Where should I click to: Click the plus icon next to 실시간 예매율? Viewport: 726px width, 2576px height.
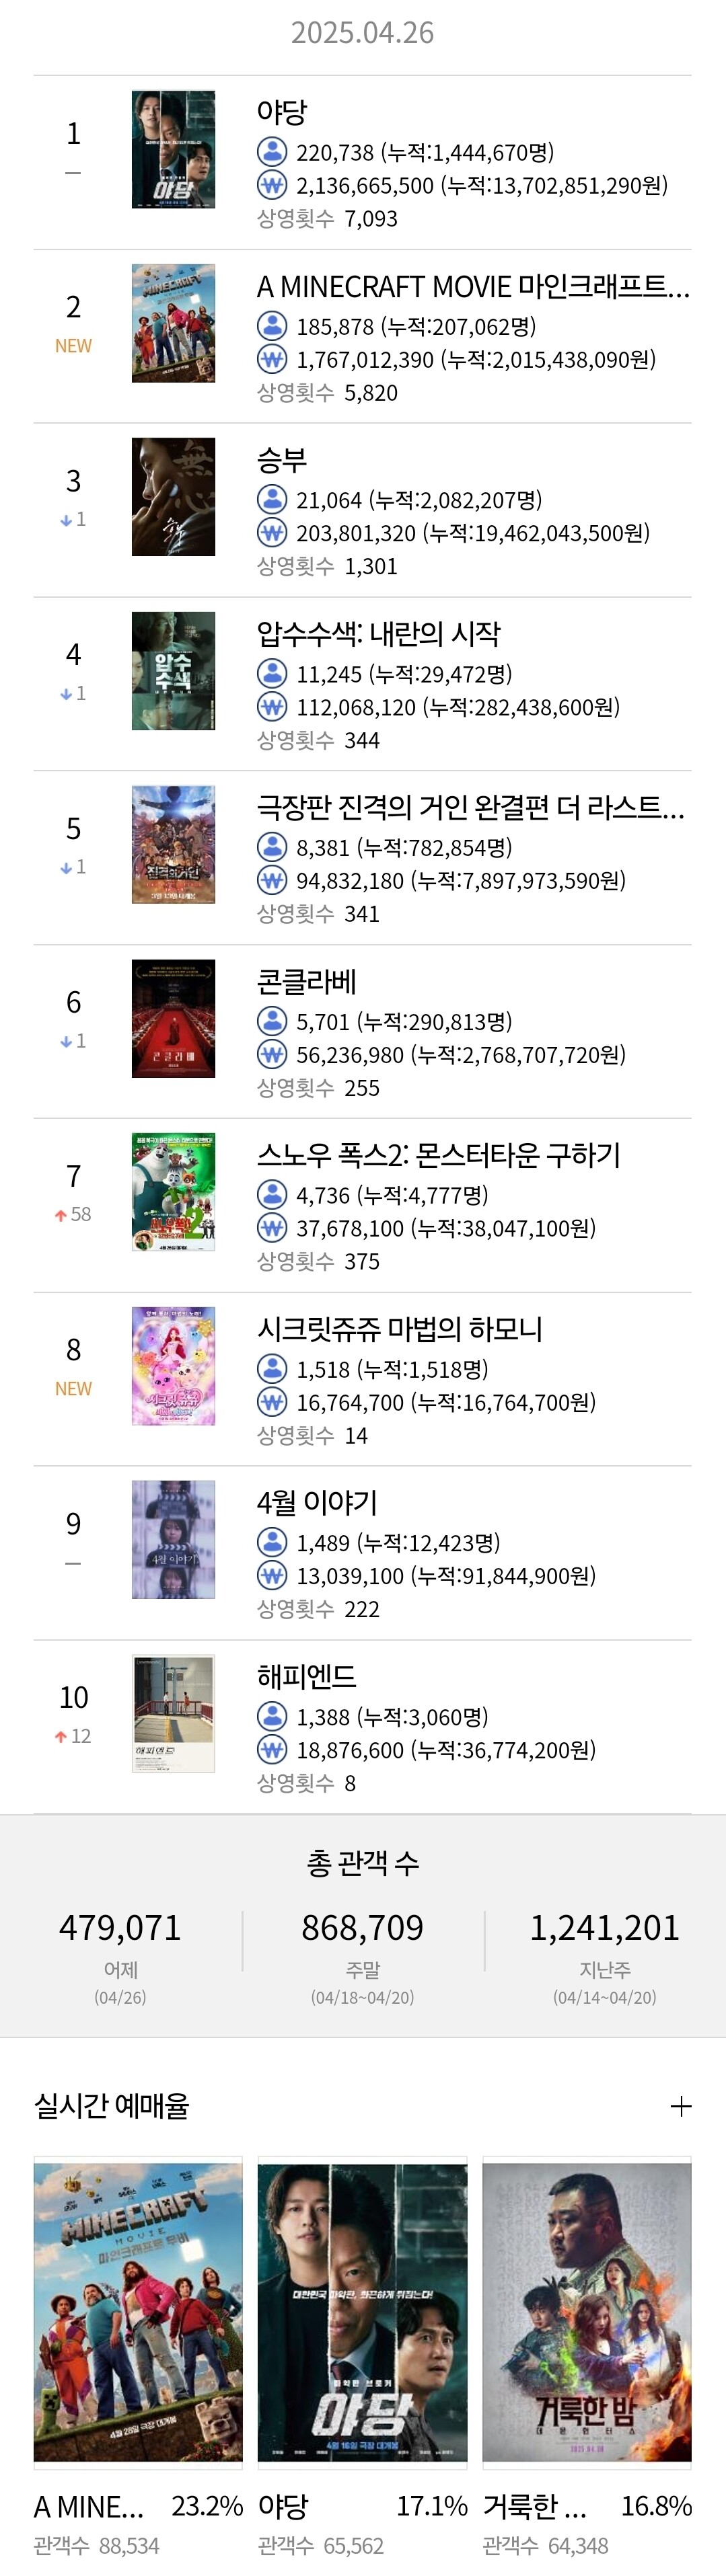pyautogui.click(x=680, y=2106)
